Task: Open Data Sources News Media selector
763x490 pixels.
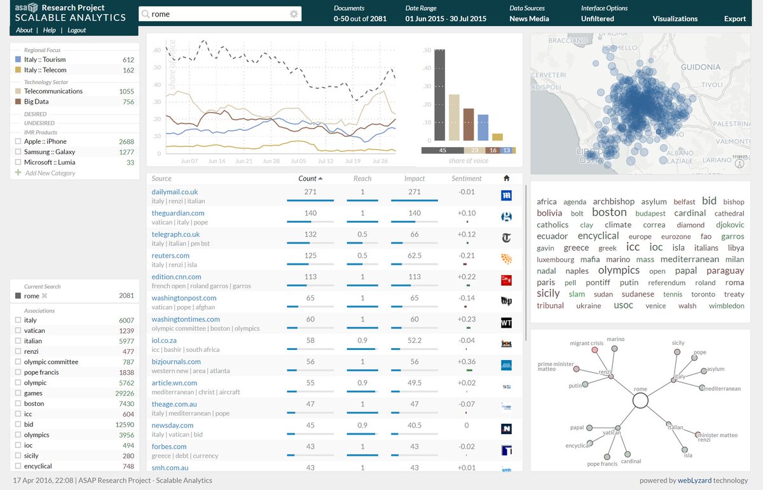Action: pos(529,13)
